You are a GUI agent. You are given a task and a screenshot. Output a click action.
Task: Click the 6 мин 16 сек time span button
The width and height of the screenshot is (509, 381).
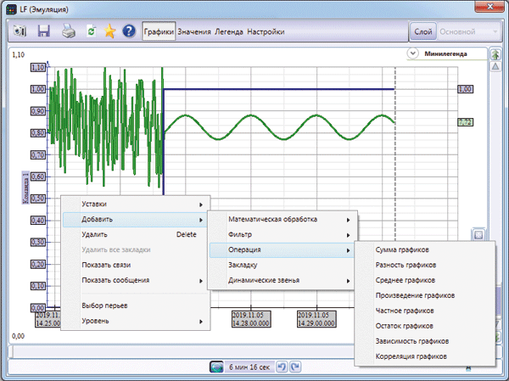[249, 367]
